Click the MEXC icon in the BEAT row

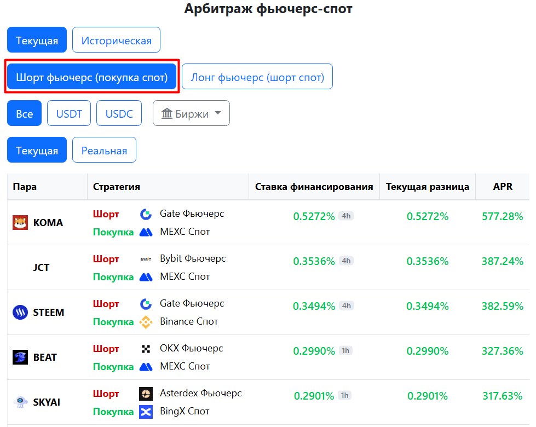click(x=146, y=367)
